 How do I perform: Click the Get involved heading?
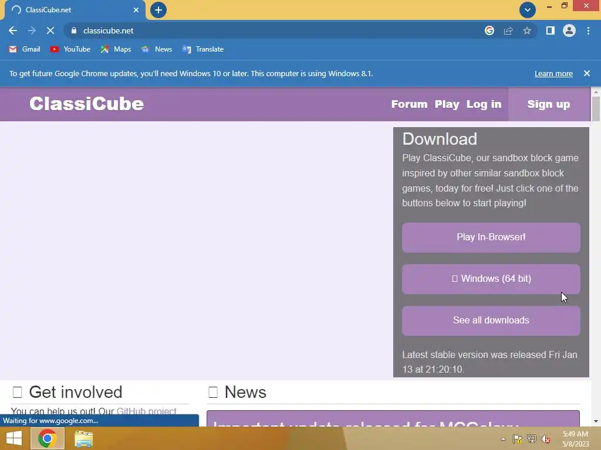pyautogui.click(x=76, y=392)
